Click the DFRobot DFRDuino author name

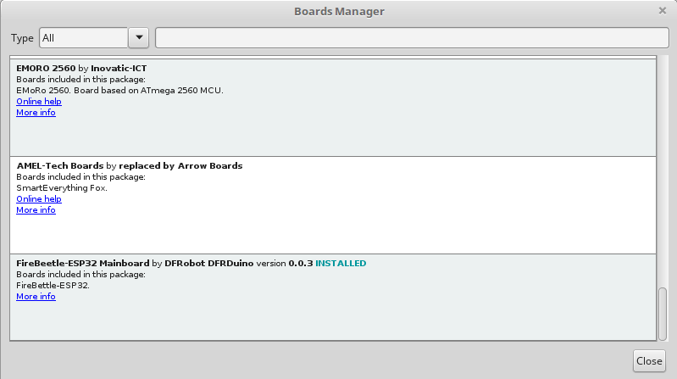[209, 263]
